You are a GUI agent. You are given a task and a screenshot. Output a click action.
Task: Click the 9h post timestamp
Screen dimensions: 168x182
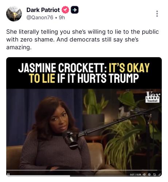point(62,17)
